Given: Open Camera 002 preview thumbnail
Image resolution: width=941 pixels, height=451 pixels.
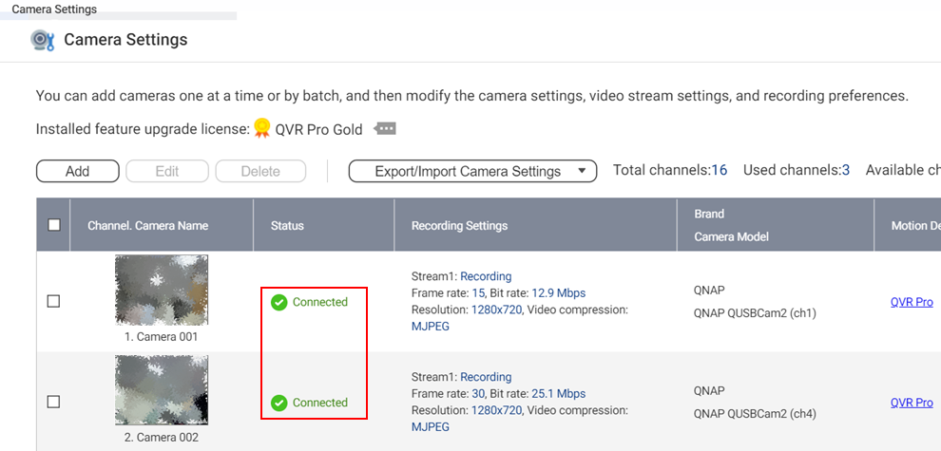Looking at the screenshot, I should click(x=162, y=390).
